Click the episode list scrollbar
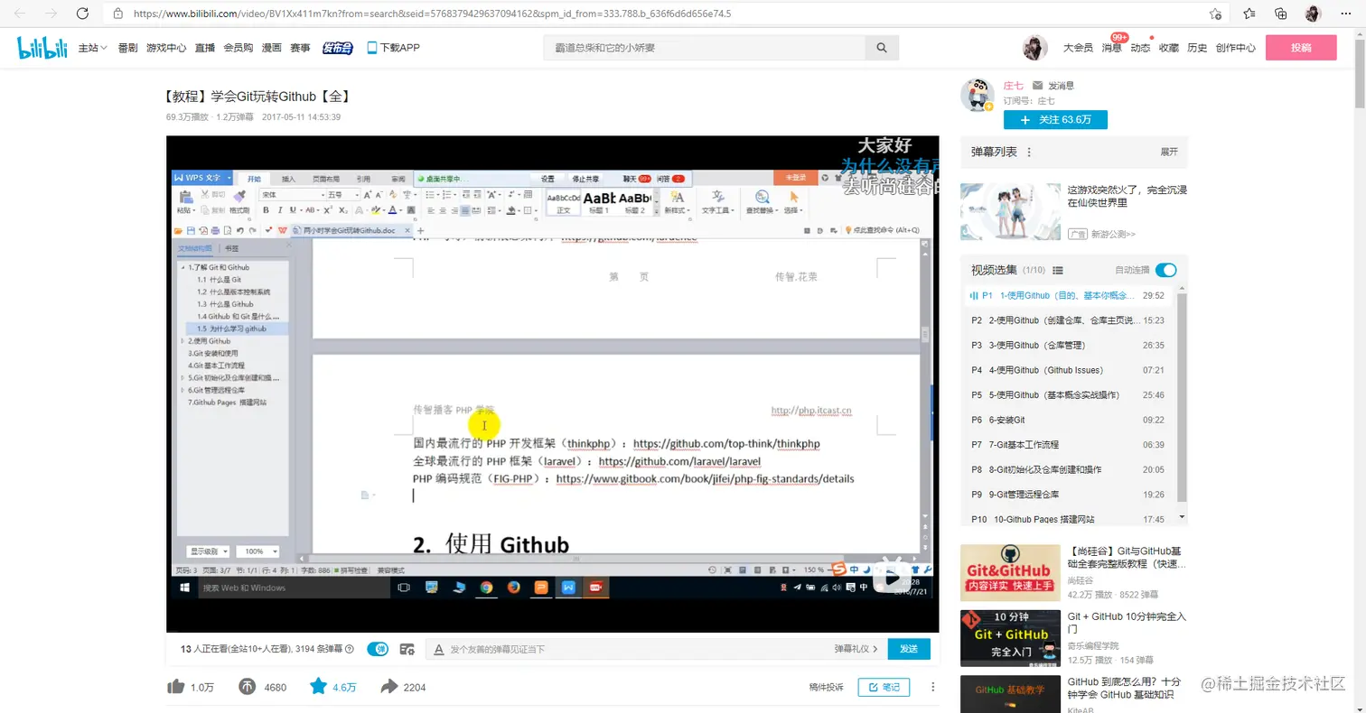This screenshot has height=713, width=1366. (1183, 397)
